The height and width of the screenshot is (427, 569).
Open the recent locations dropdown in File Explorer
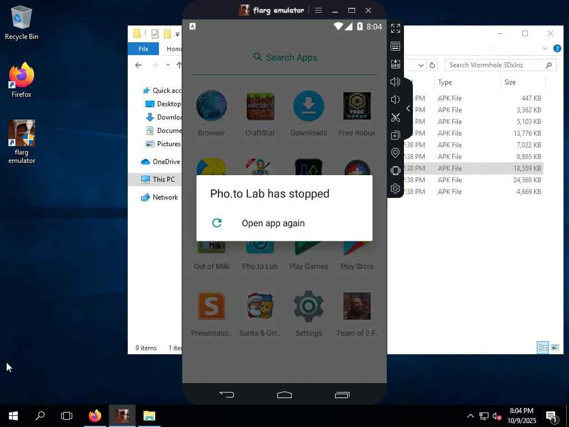click(168, 65)
